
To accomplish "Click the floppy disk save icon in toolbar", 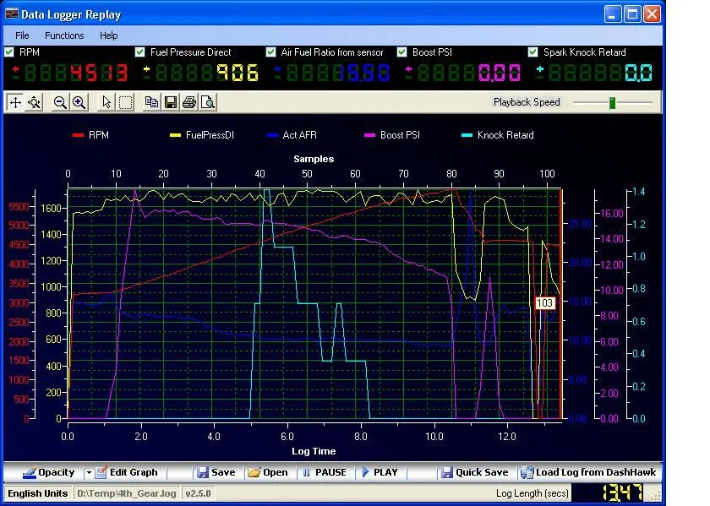I will (x=170, y=102).
